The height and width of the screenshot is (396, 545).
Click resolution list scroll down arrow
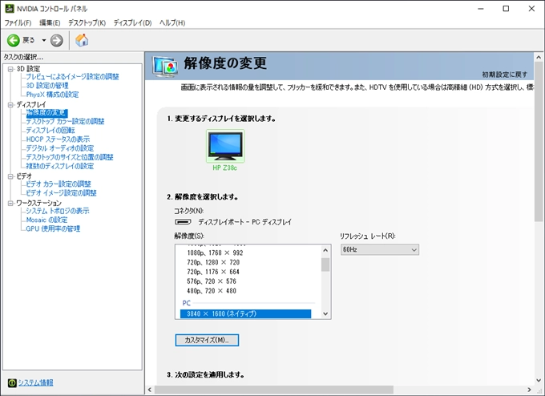click(325, 313)
